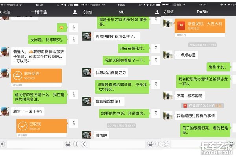The width and height of the screenshot is (236, 157).
Task: Go back to 微信 from 一诺千金 chat
Action: click(x=6, y=12)
